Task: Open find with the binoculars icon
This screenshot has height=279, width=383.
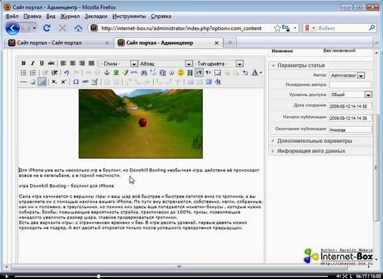Action: [x=144, y=73]
